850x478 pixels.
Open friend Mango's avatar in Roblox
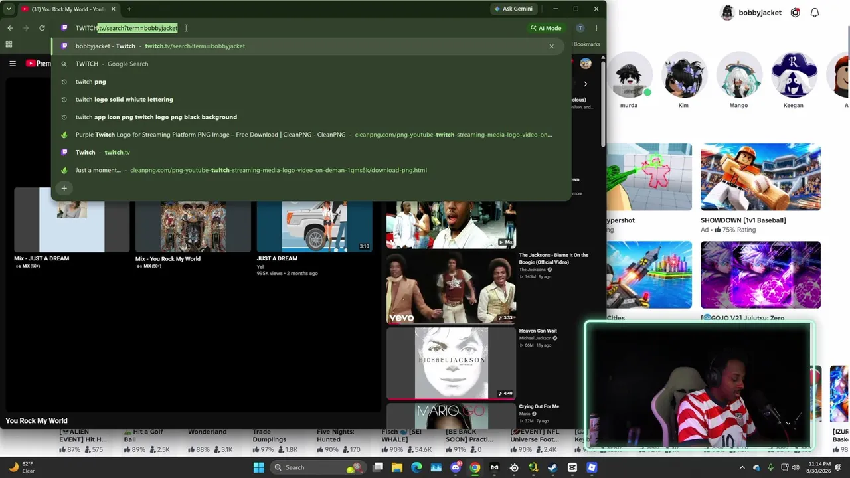[738, 76]
